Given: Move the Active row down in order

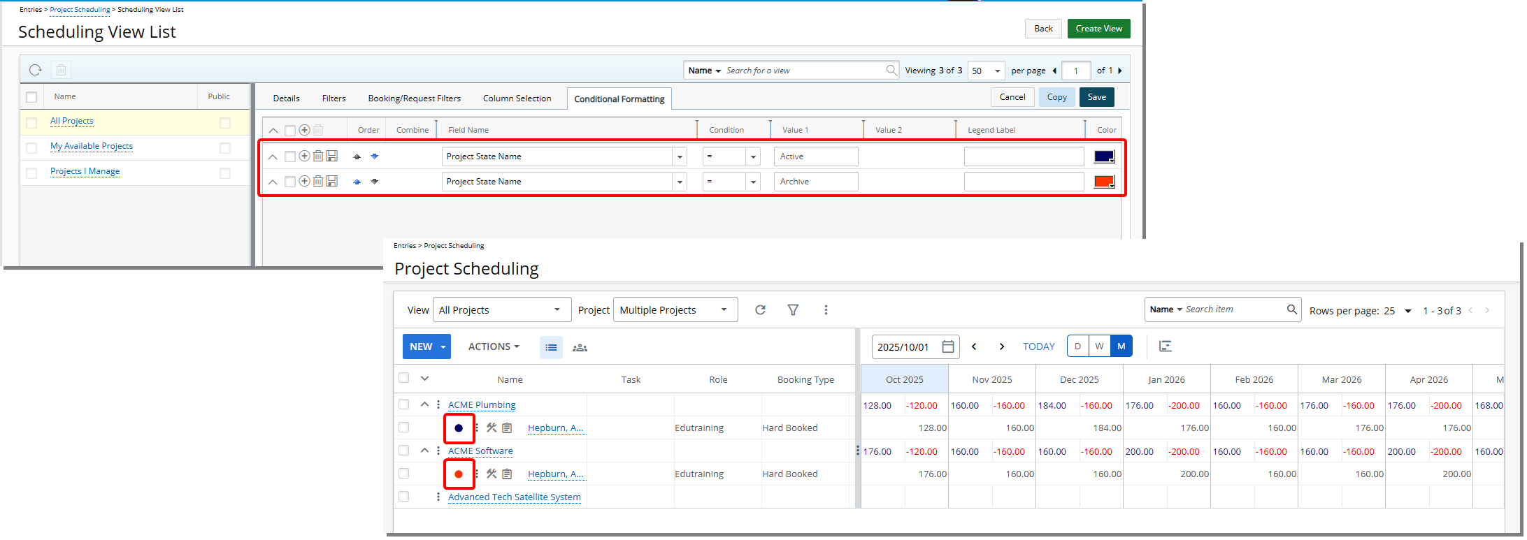Looking at the screenshot, I should (375, 156).
